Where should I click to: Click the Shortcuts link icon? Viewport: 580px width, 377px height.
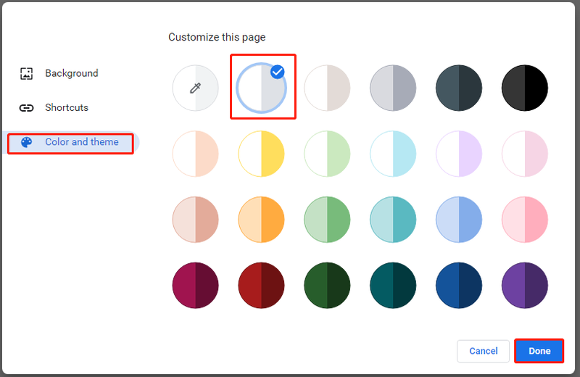point(26,108)
